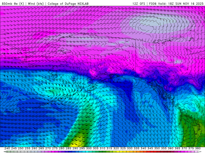Screen dimensions: 205x153
Task: Select the "12Z GFS" model run label
Action: [x=139, y=4]
